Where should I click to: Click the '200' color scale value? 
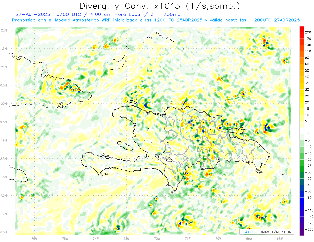tap(308, 32)
